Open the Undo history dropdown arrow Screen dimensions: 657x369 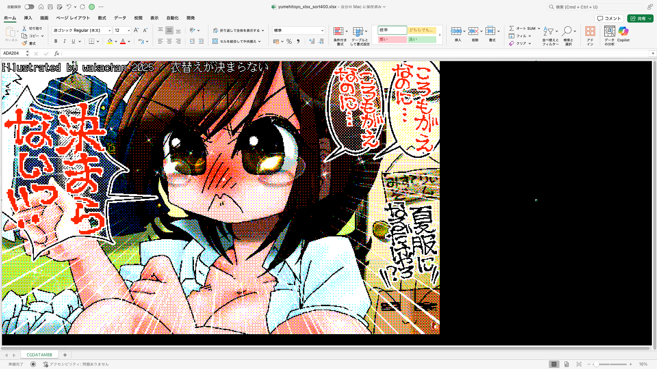(x=75, y=7)
